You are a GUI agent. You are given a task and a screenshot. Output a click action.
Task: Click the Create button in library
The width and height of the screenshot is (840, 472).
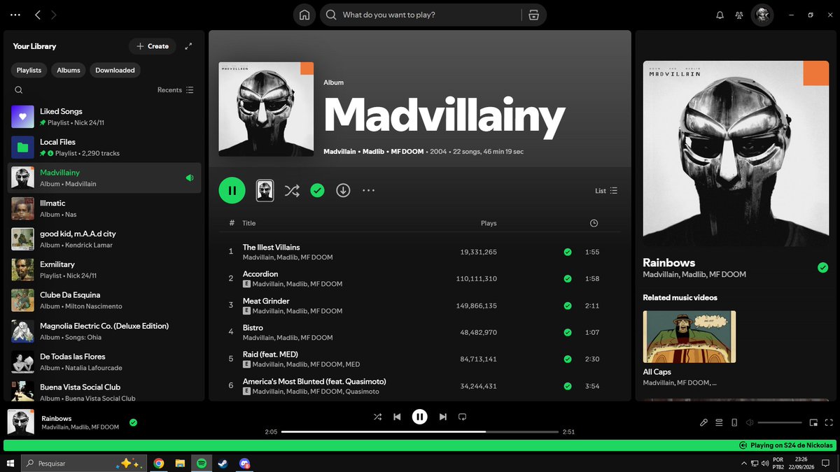click(153, 46)
